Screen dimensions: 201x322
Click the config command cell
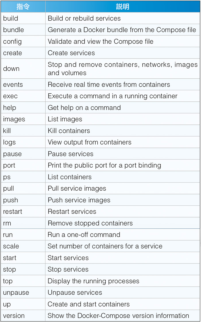click(23, 41)
